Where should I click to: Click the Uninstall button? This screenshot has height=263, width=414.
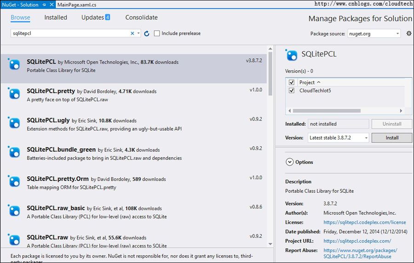pyautogui.click(x=392, y=124)
